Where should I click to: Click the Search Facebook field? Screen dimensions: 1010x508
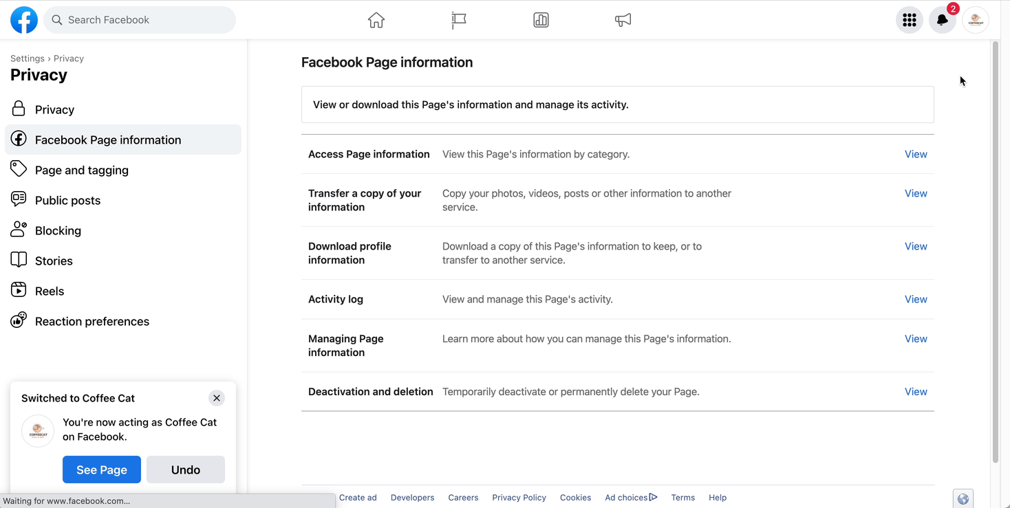click(x=140, y=20)
